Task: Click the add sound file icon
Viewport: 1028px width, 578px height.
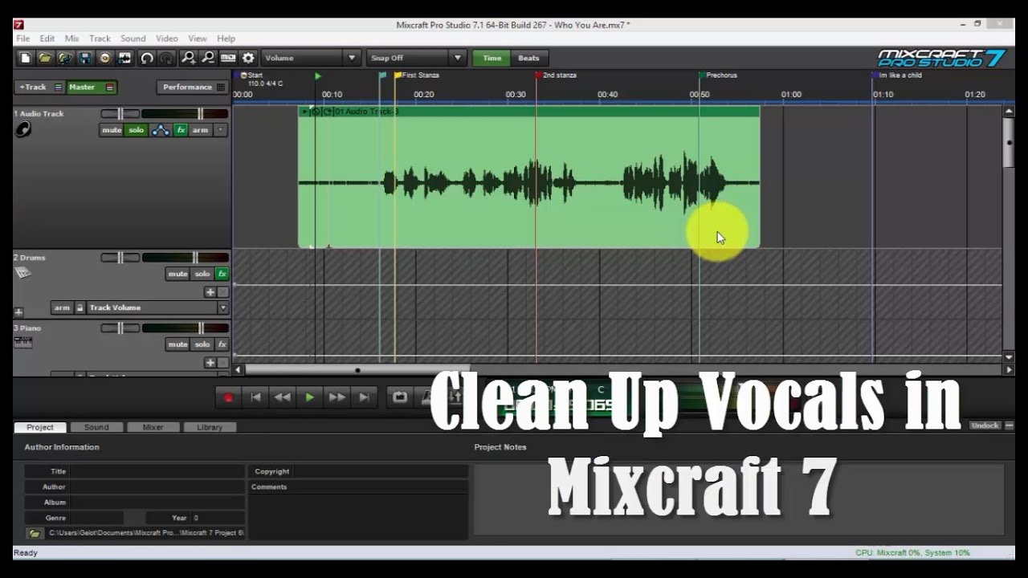Action: [x=65, y=58]
